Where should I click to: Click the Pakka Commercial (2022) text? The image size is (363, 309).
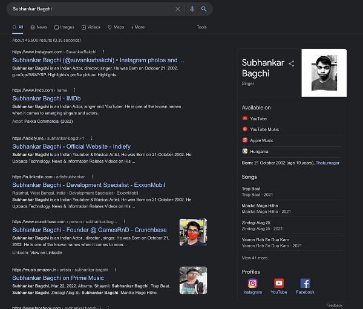[x=48, y=122]
